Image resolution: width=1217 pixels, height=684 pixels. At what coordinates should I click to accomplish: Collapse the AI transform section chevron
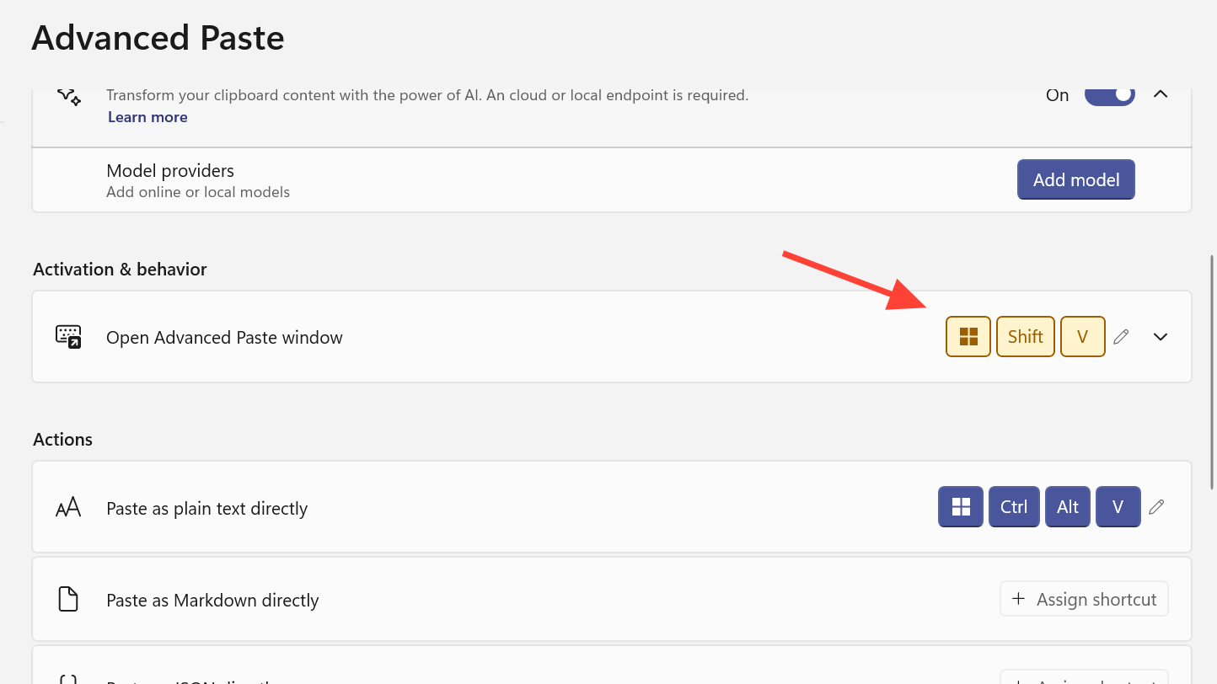[x=1161, y=94]
